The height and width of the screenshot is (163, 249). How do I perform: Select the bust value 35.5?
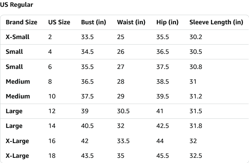[87, 67]
